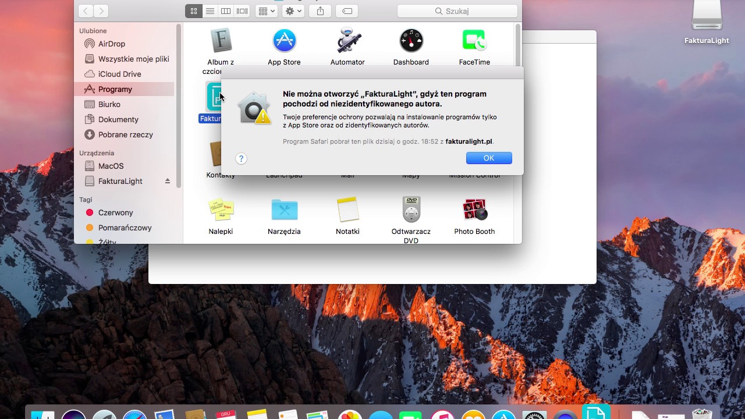Go back in Finder history
Viewport: 745px width, 419px height.
tap(86, 11)
